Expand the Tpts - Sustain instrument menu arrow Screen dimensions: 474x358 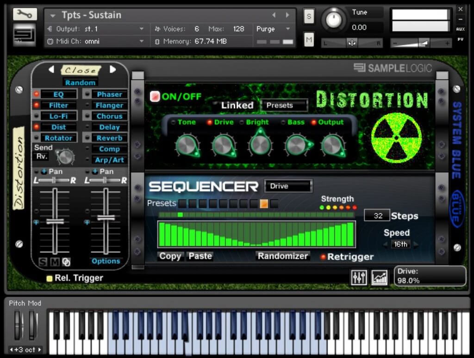click(x=53, y=15)
